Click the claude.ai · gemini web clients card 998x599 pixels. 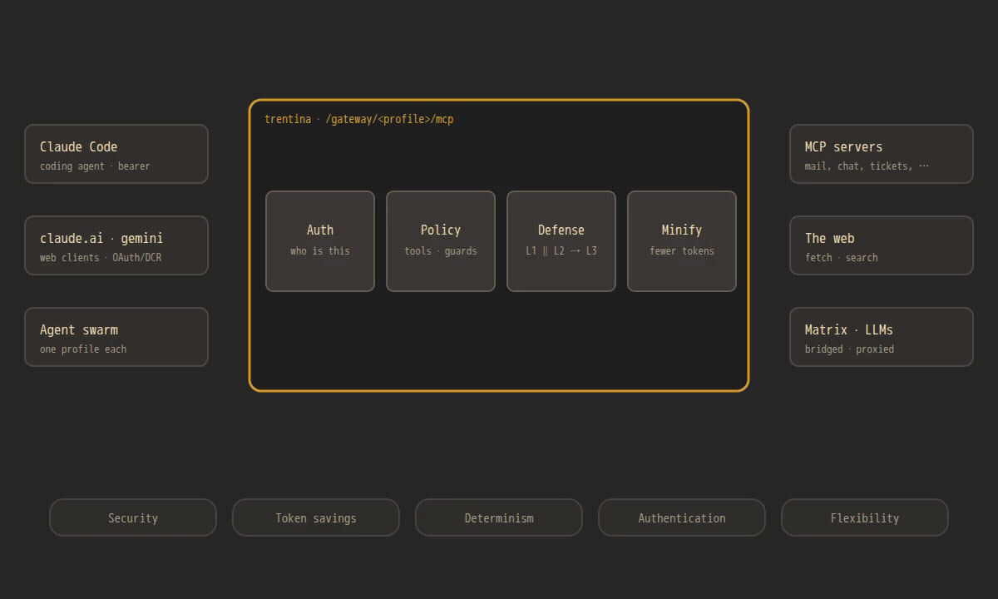coord(116,245)
